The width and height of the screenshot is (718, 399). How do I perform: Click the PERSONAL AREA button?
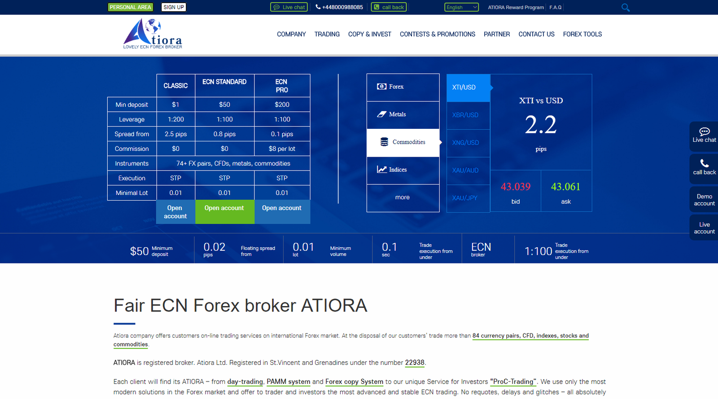[x=131, y=7]
